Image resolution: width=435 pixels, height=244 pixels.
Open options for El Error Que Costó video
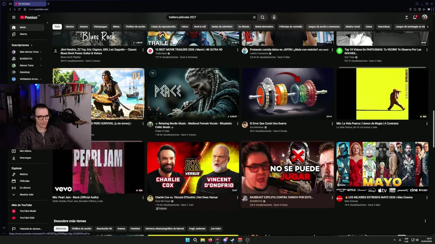[x=332, y=124]
